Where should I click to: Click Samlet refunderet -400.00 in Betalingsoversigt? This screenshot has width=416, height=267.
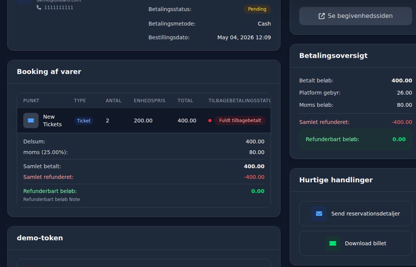(401, 122)
